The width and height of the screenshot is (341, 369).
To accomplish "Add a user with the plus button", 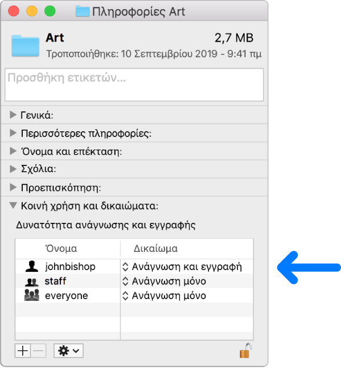I will (x=23, y=351).
